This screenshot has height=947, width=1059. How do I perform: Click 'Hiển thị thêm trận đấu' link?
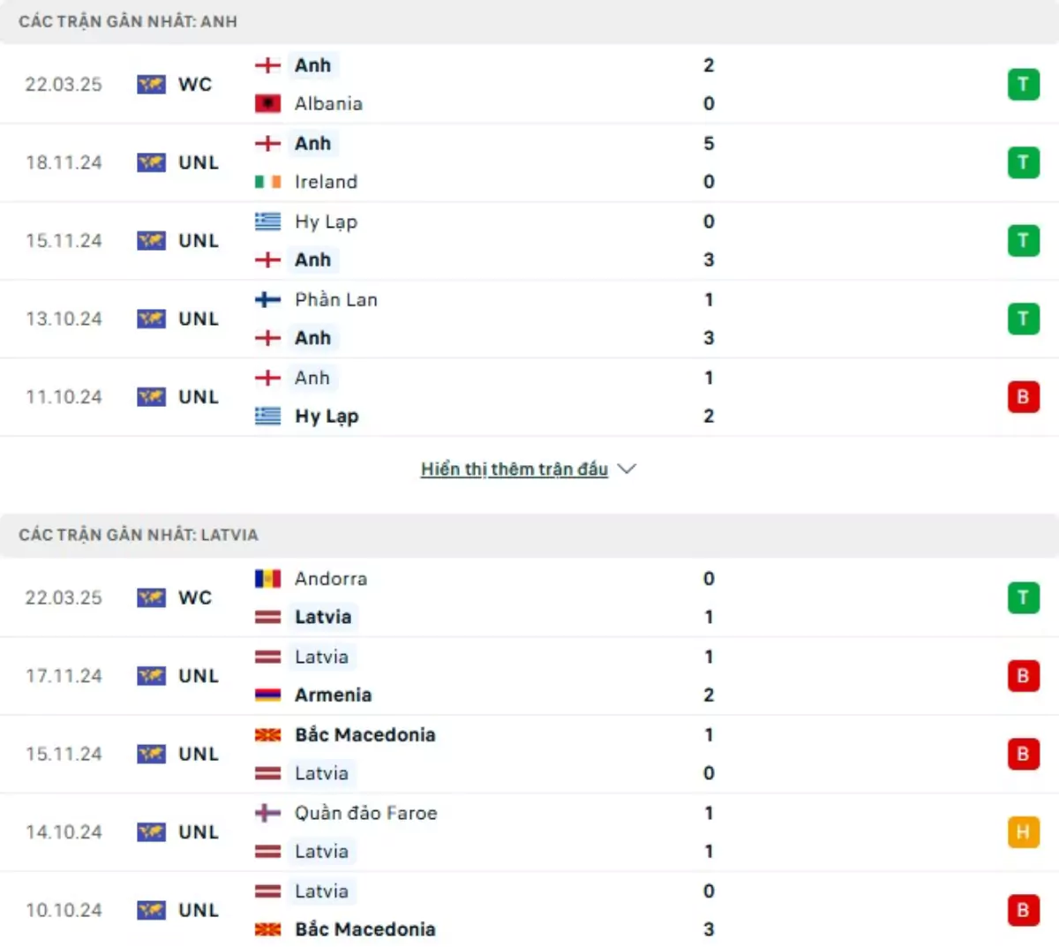[x=514, y=469]
